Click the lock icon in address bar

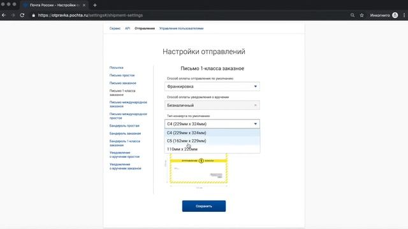click(x=34, y=15)
